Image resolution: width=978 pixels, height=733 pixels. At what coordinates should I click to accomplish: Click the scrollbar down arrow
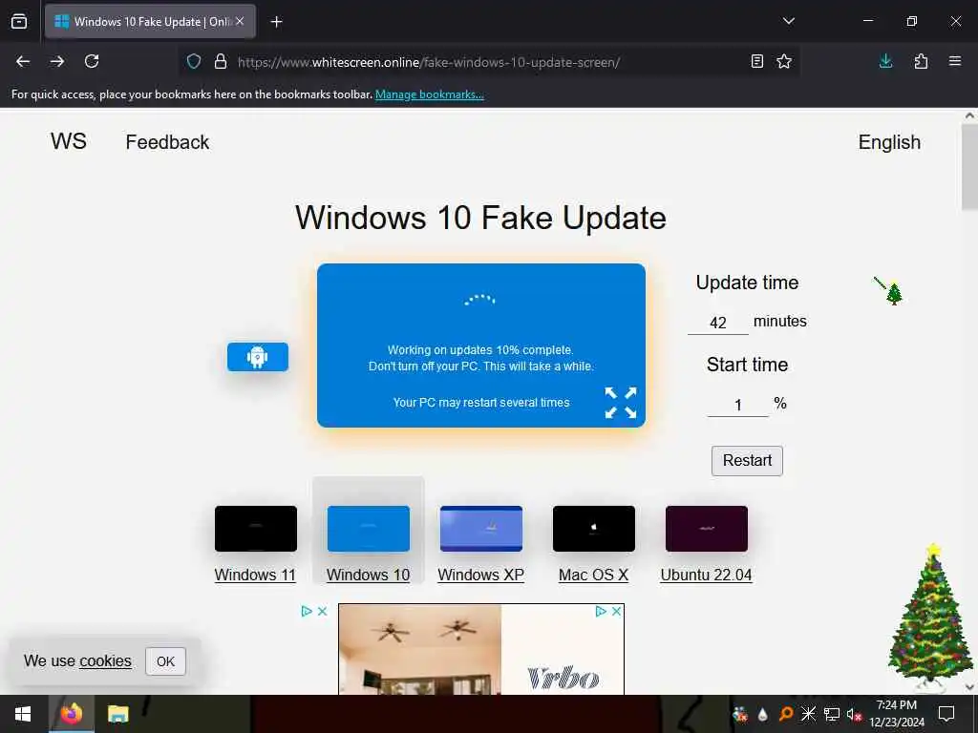[x=969, y=687]
